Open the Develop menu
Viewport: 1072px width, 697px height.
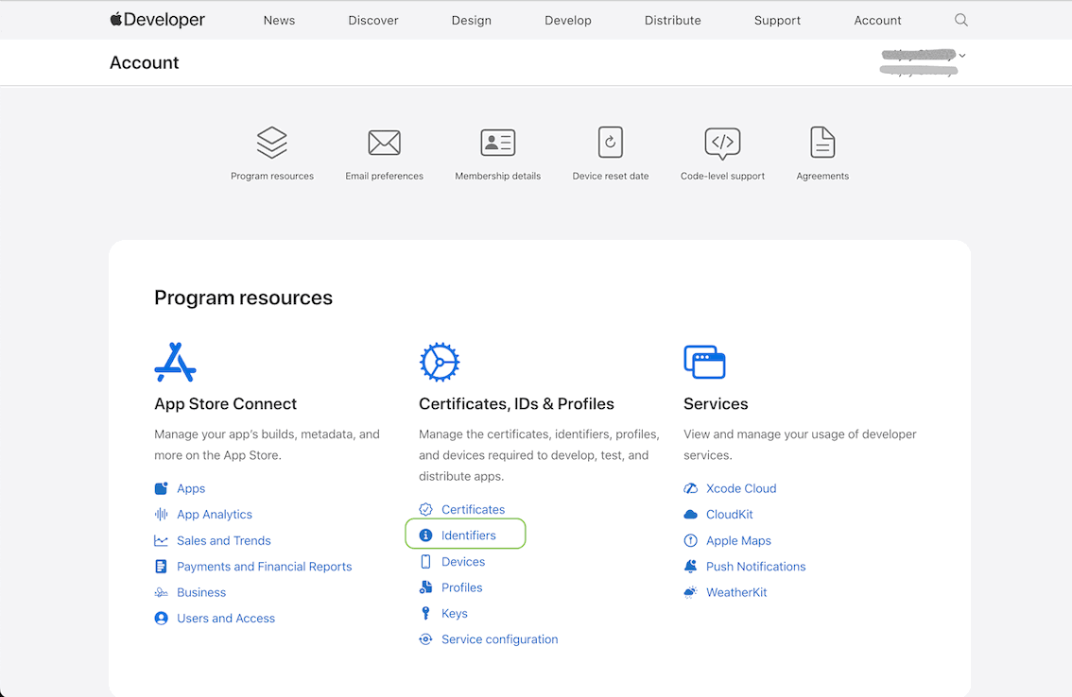pyautogui.click(x=567, y=21)
